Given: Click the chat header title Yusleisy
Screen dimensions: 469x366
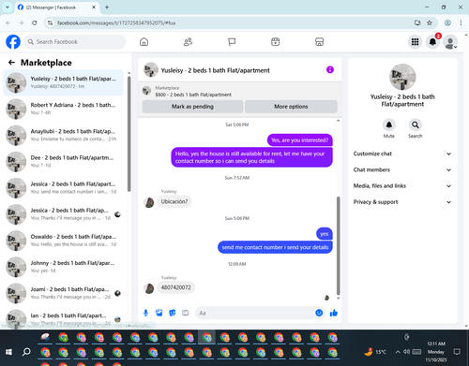Looking at the screenshot, I should click(x=215, y=70).
